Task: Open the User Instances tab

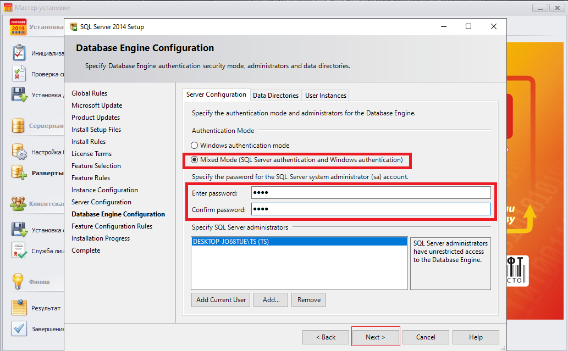Action: 326,96
